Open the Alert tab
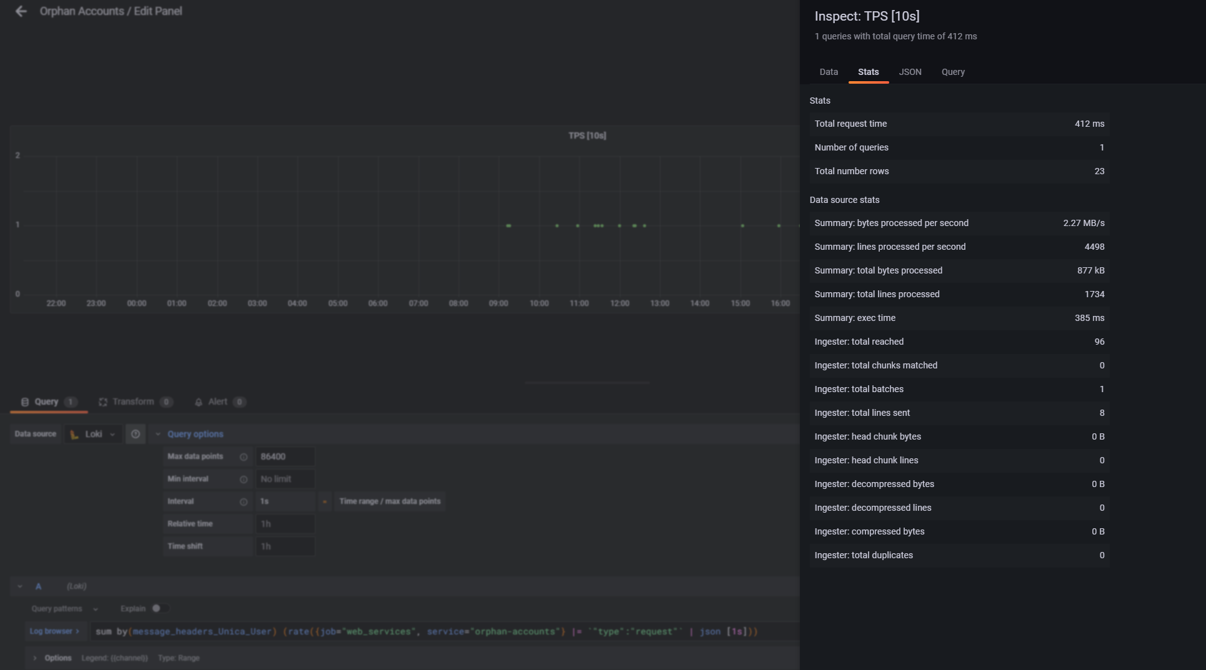This screenshot has height=670, width=1206. coord(220,402)
